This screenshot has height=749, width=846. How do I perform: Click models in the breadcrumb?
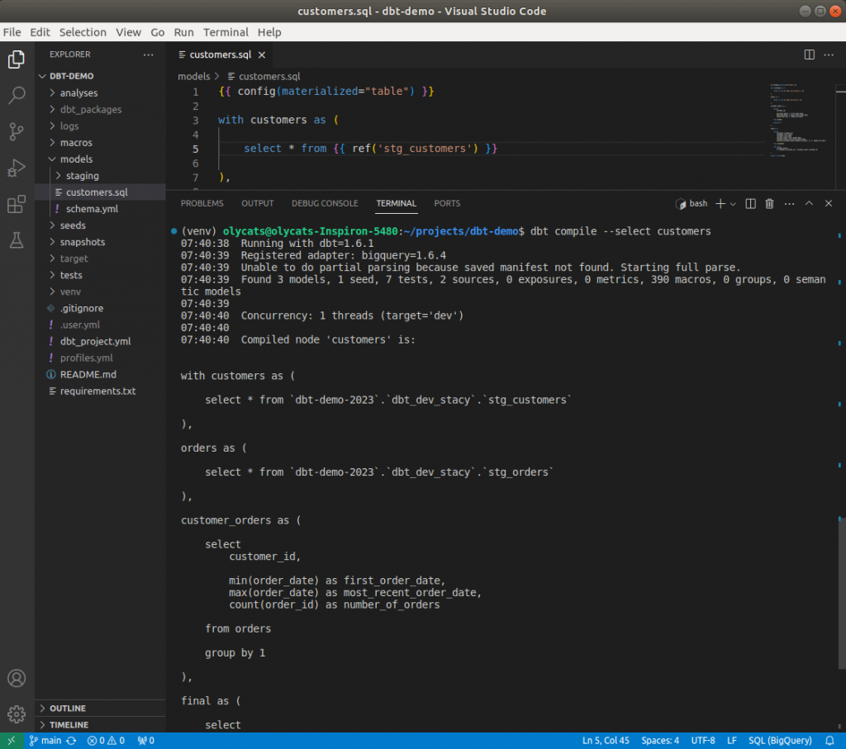click(193, 76)
